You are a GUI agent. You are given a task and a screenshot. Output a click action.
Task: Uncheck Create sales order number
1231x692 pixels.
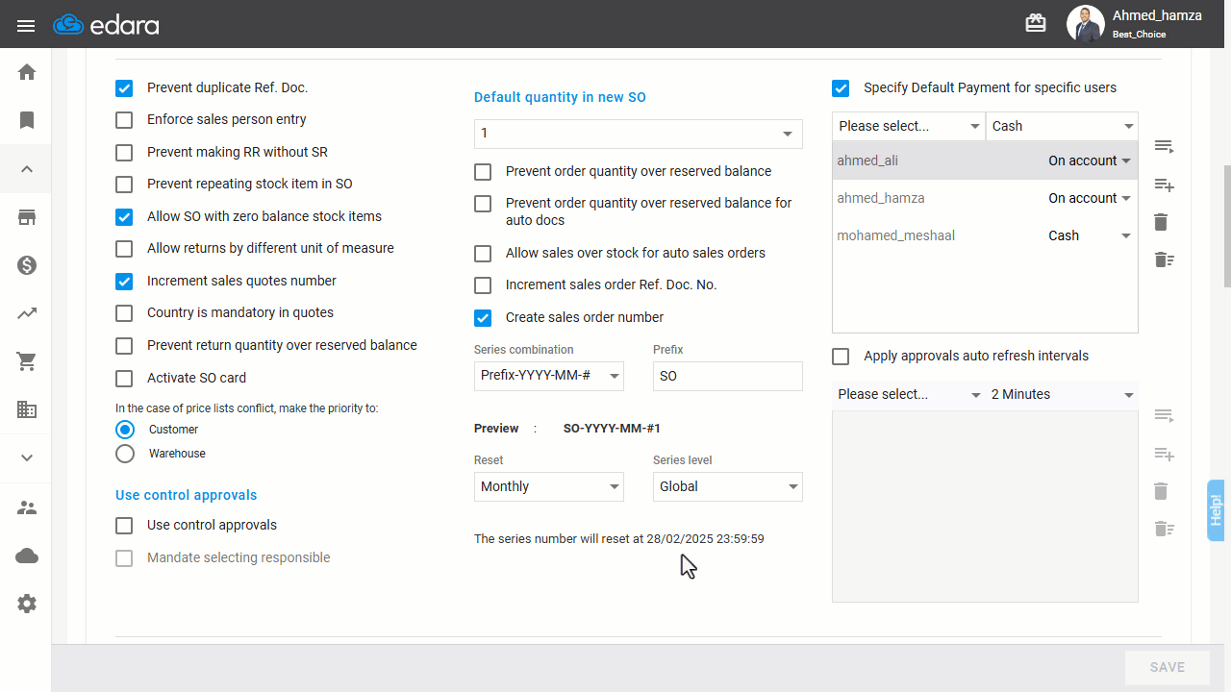tap(483, 318)
